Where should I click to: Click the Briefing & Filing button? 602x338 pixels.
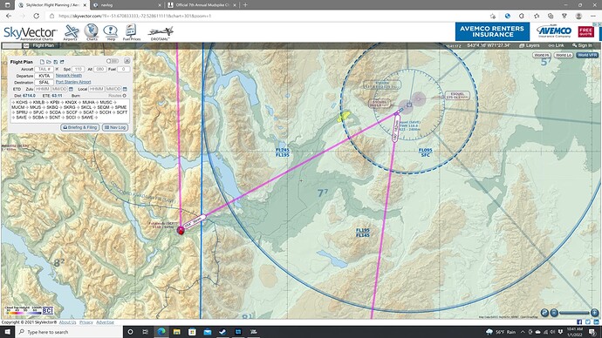coord(80,127)
